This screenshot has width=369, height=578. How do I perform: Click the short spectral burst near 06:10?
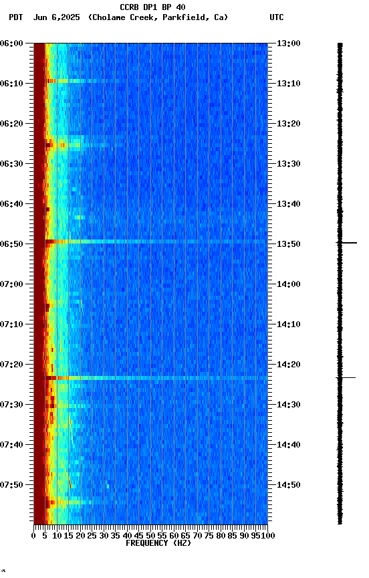click(72, 81)
